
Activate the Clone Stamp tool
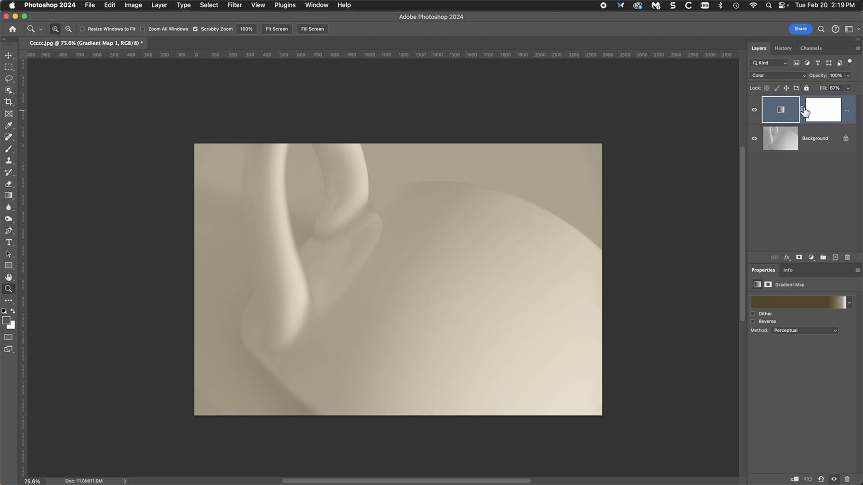8,161
